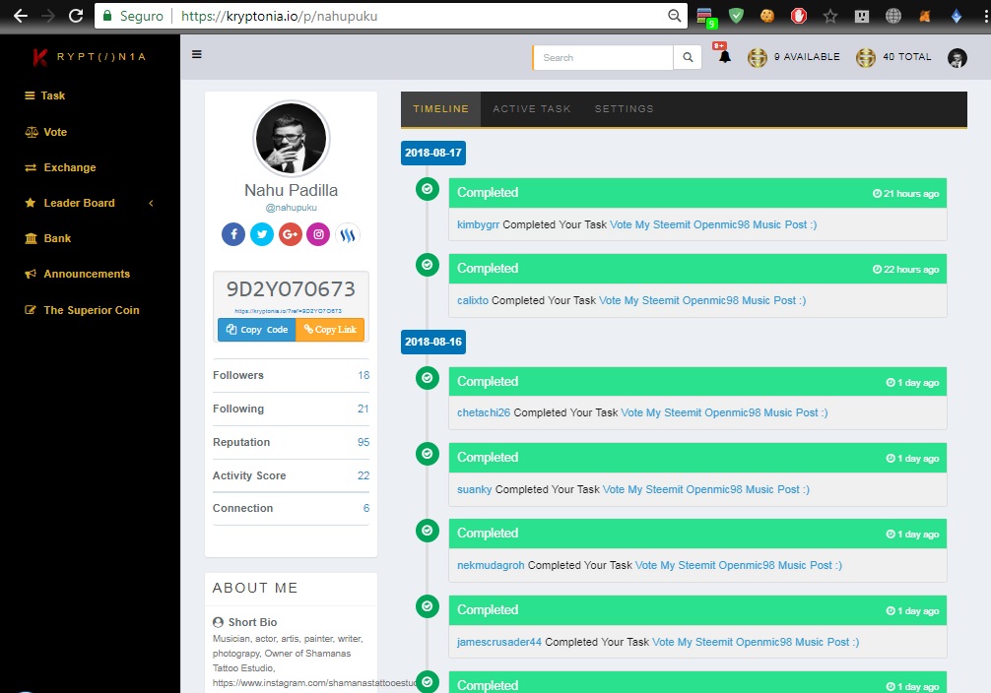Click check icon beside chetachi26 entry
The height and width of the screenshot is (693, 991).
click(x=428, y=378)
